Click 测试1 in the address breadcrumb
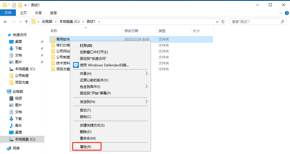 point(91,22)
